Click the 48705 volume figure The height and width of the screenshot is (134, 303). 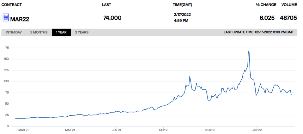point(288,18)
